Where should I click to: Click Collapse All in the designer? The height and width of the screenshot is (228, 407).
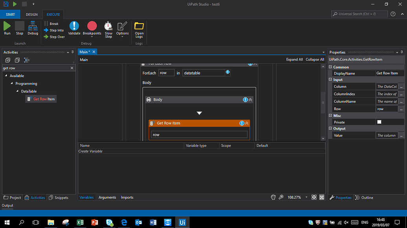click(315, 60)
